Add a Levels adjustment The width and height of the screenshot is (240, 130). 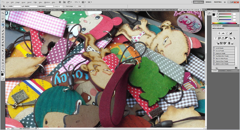[223, 33]
